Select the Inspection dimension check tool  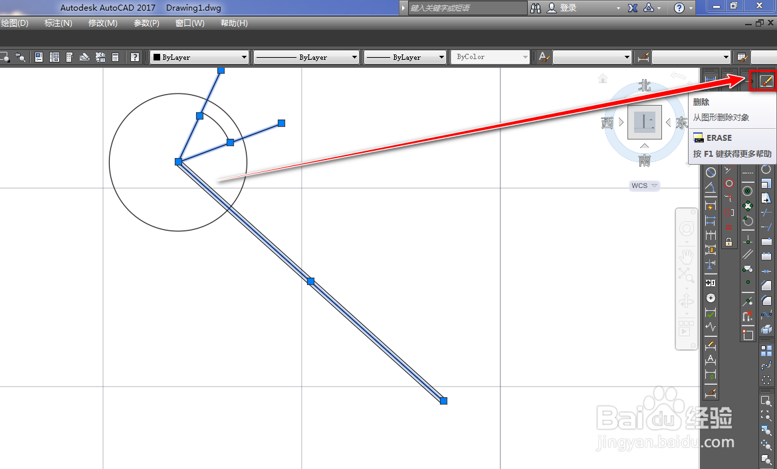click(x=711, y=312)
